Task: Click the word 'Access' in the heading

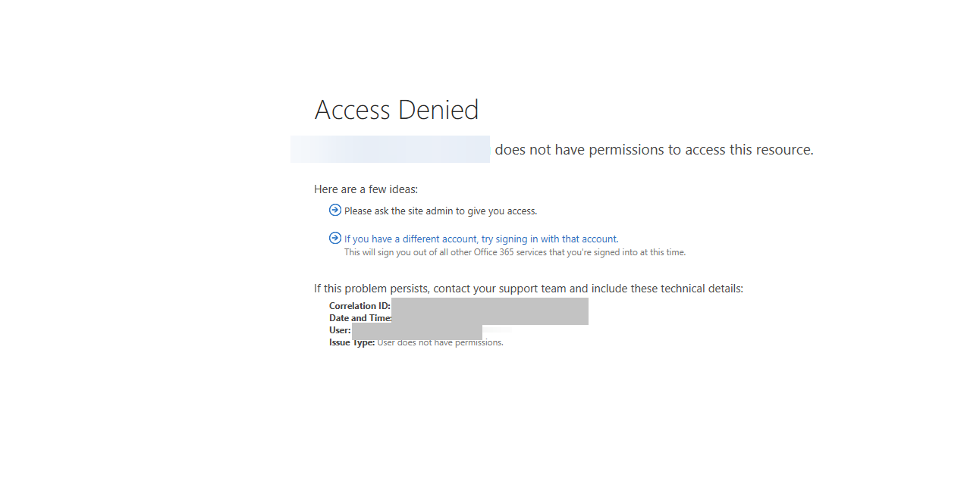Action: point(353,110)
